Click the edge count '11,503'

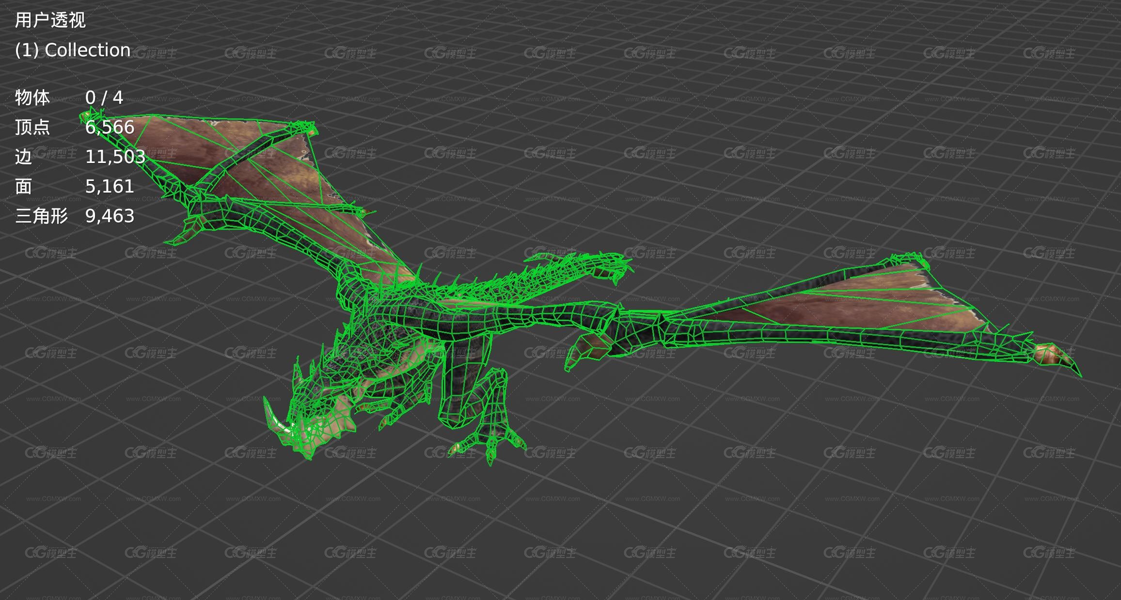pos(115,157)
